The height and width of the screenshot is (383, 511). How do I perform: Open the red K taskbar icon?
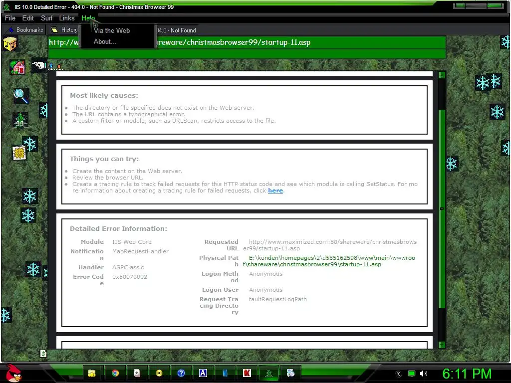[x=247, y=373]
